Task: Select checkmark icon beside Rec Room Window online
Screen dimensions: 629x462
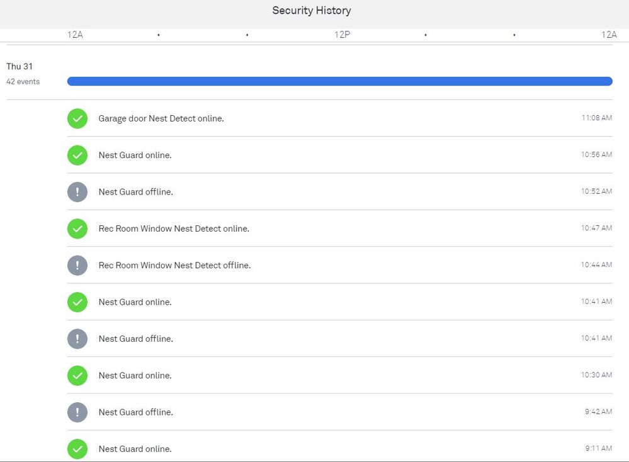Action: [77, 228]
